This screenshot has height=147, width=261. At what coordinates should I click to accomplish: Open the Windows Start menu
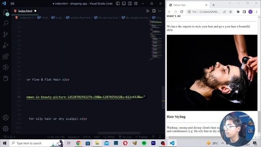pyautogui.click(x=4, y=143)
